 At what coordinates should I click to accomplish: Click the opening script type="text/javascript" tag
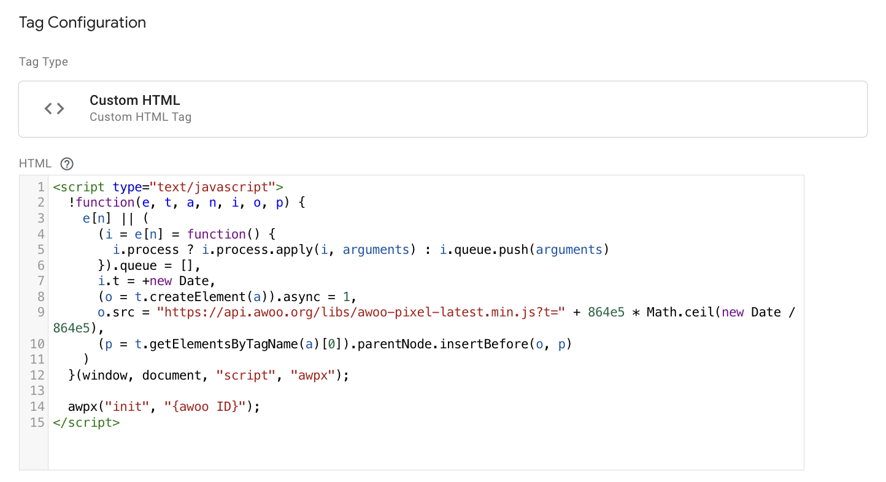point(168,186)
